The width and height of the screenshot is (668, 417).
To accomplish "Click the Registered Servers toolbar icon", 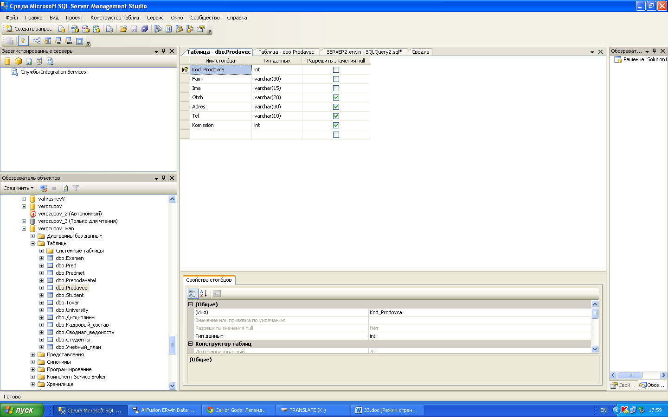I will tap(158, 29).
